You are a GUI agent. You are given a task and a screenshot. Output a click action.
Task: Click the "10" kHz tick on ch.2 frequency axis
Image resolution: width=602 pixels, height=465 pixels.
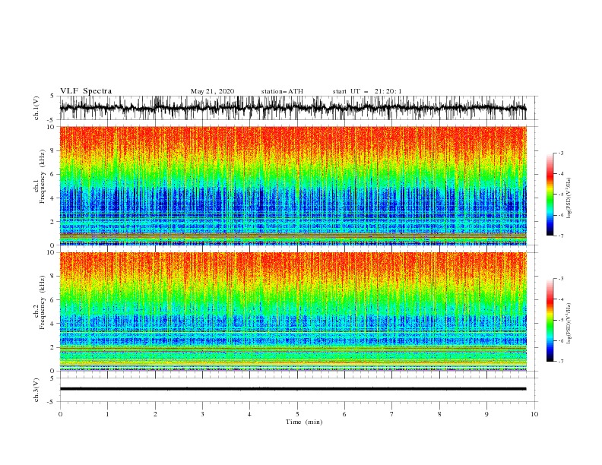point(51,252)
